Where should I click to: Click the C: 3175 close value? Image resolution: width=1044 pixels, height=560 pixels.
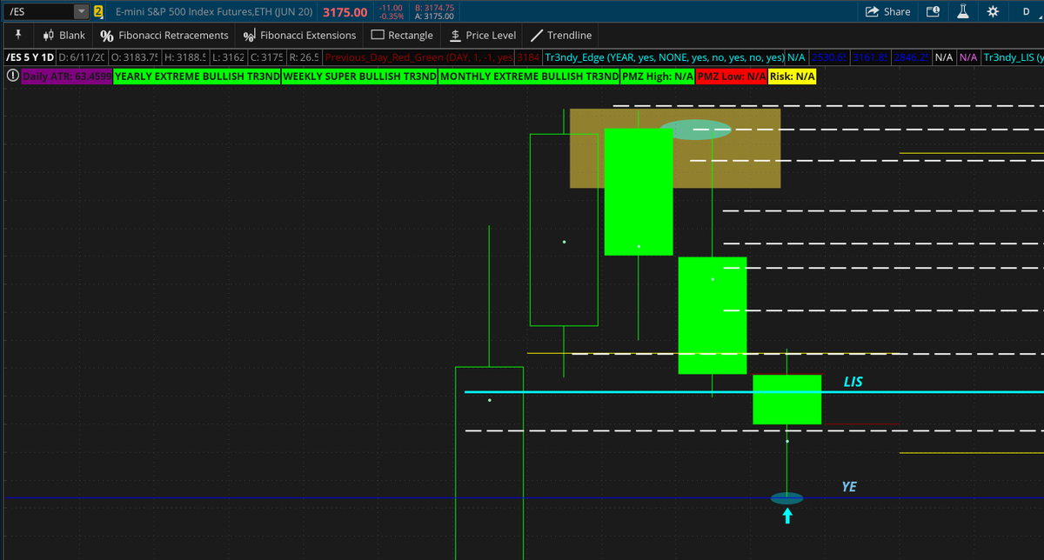click(x=266, y=57)
